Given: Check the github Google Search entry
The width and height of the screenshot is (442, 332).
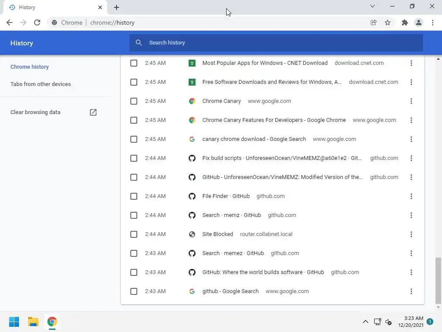Looking at the screenshot, I should coord(134,291).
